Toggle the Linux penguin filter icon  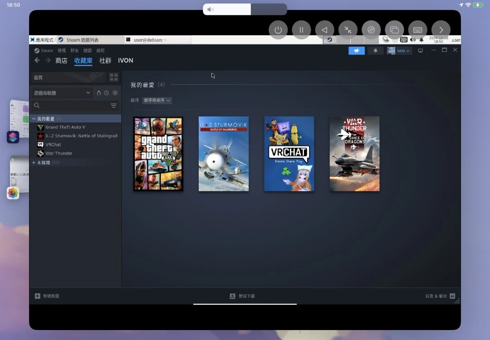(x=99, y=93)
